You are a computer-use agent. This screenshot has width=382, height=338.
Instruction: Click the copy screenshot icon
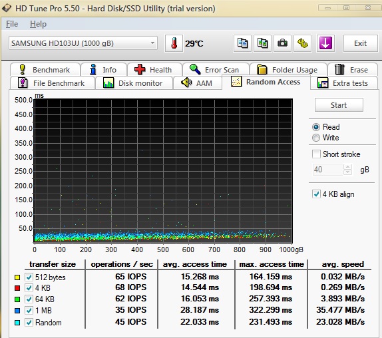pos(262,43)
